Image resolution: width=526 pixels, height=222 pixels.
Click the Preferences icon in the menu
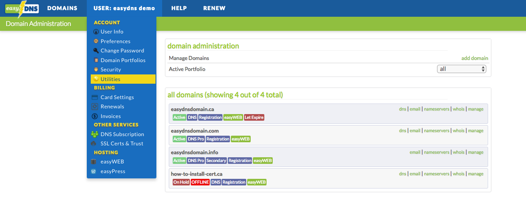96,41
